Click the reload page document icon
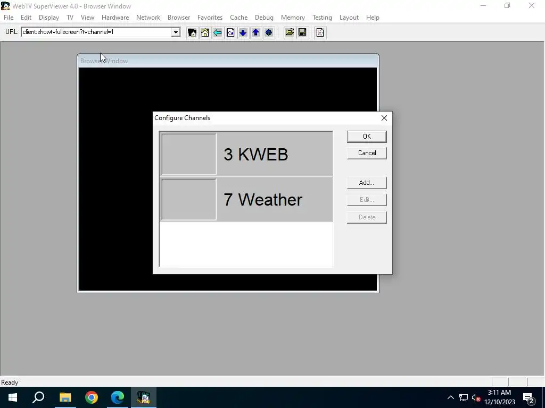 pyautogui.click(x=230, y=32)
